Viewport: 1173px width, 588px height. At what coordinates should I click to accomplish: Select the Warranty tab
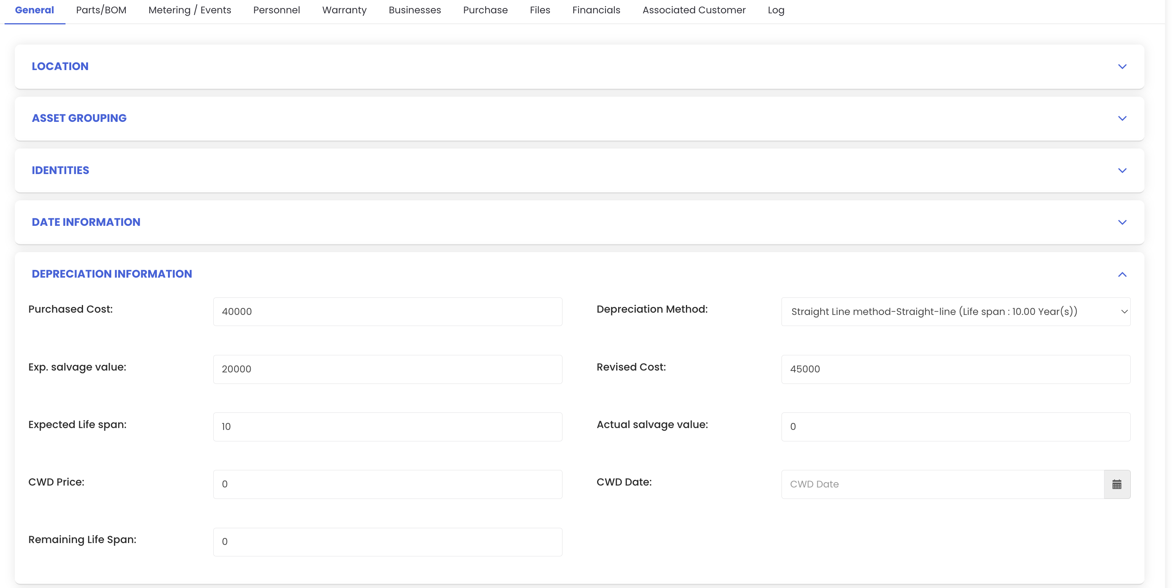point(344,10)
